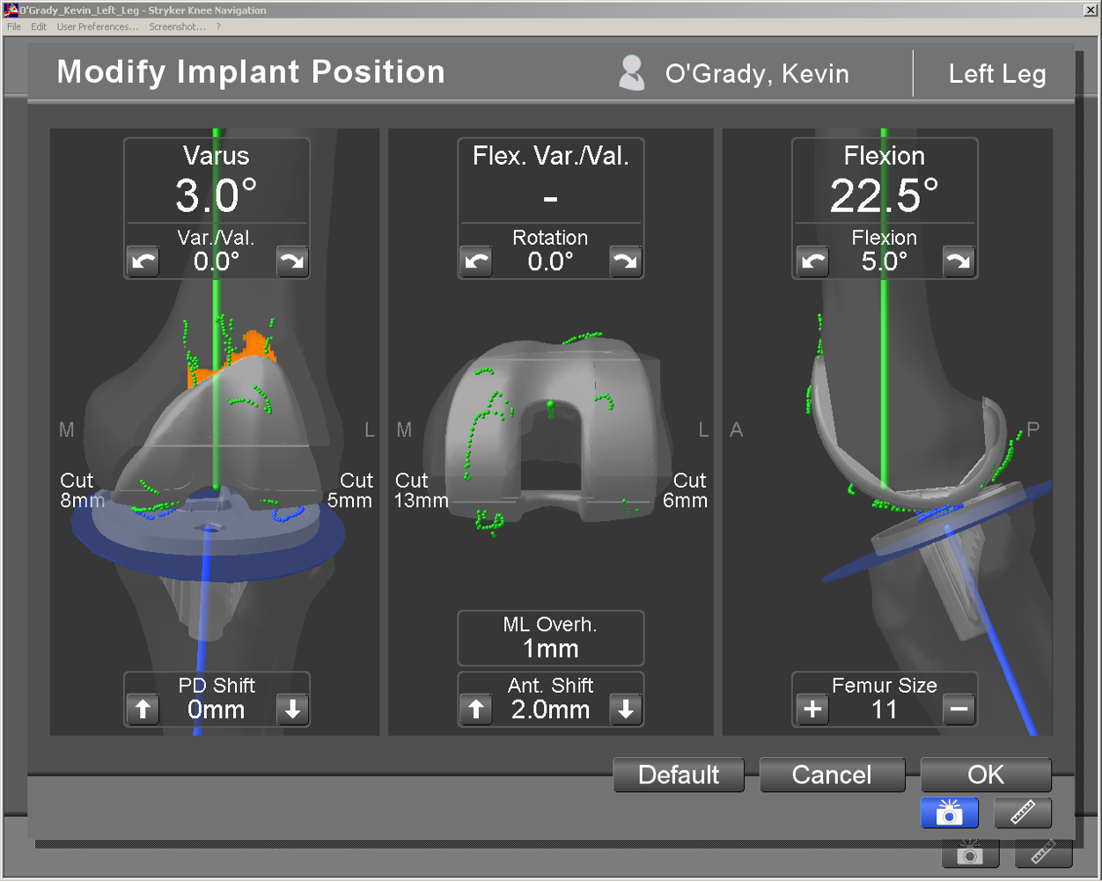
Task: Open the ruler measurement tool in dialog
Action: [1023, 812]
